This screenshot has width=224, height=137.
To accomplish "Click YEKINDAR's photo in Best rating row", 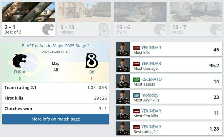I will tap(123, 128).
